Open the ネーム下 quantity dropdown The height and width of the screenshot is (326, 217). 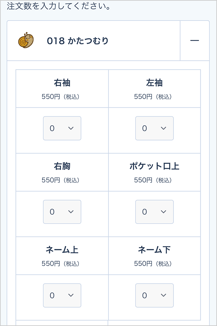tap(155, 295)
